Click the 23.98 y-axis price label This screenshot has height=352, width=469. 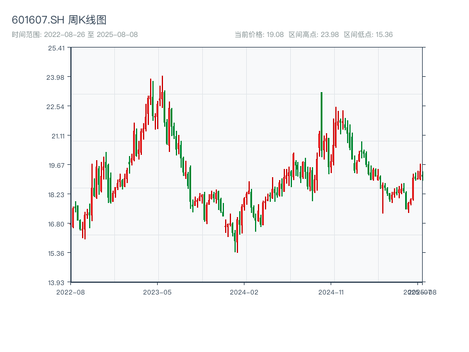point(56,77)
